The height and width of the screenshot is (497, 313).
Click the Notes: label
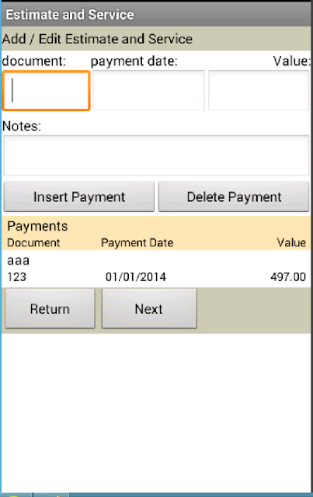tap(22, 126)
